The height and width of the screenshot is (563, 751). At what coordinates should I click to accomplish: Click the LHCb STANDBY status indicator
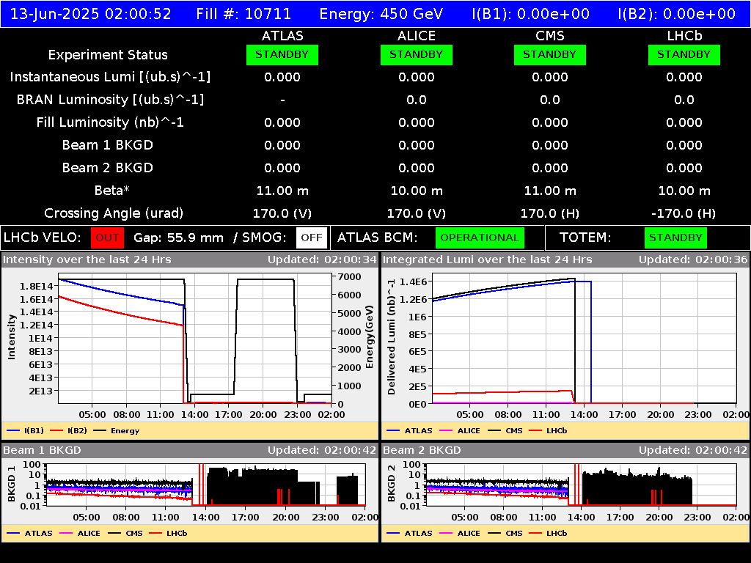[x=684, y=55]
